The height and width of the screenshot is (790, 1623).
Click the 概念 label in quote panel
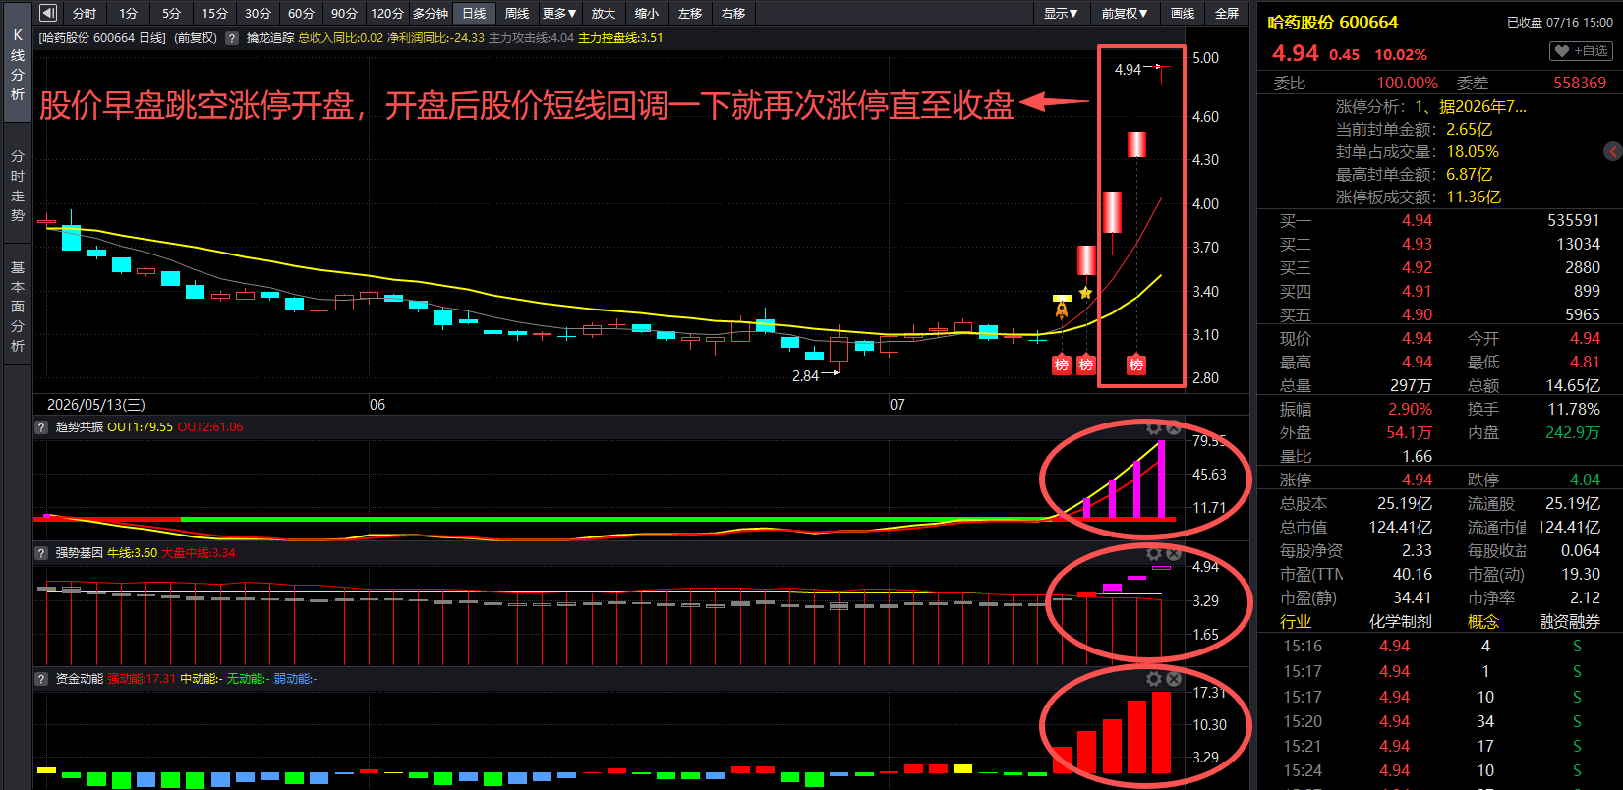click(x=1483, y=622)
